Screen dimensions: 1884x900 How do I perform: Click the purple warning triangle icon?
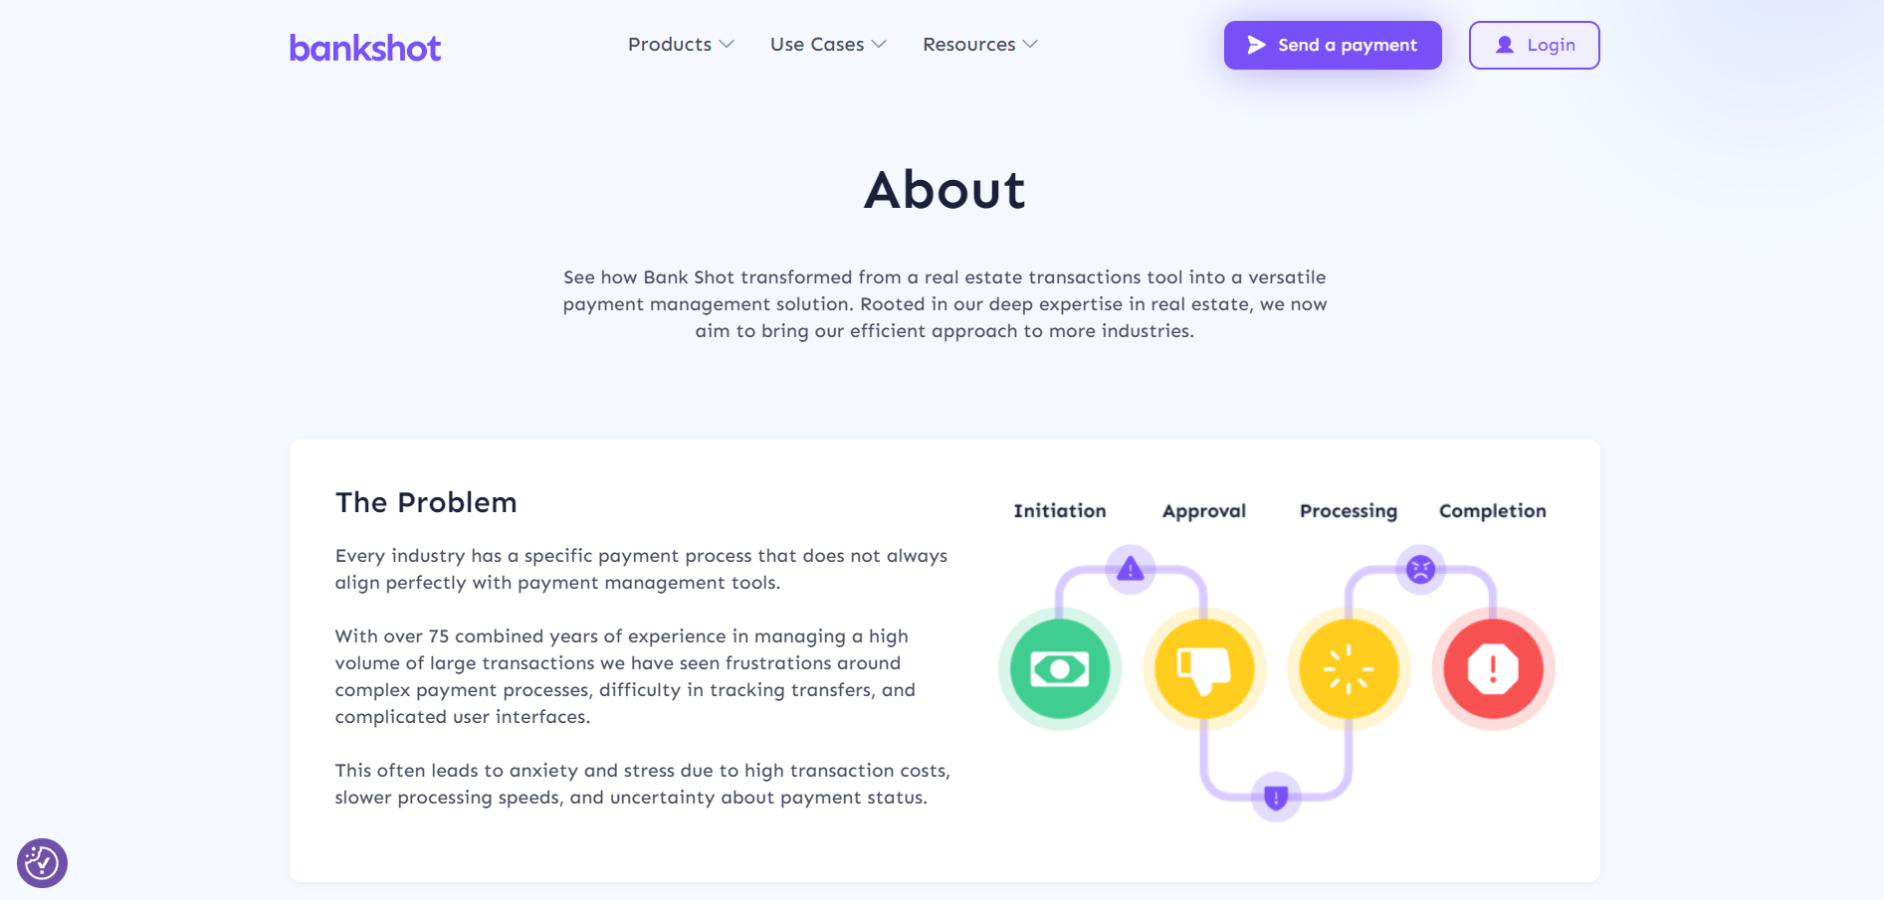tap(1131, 570)
